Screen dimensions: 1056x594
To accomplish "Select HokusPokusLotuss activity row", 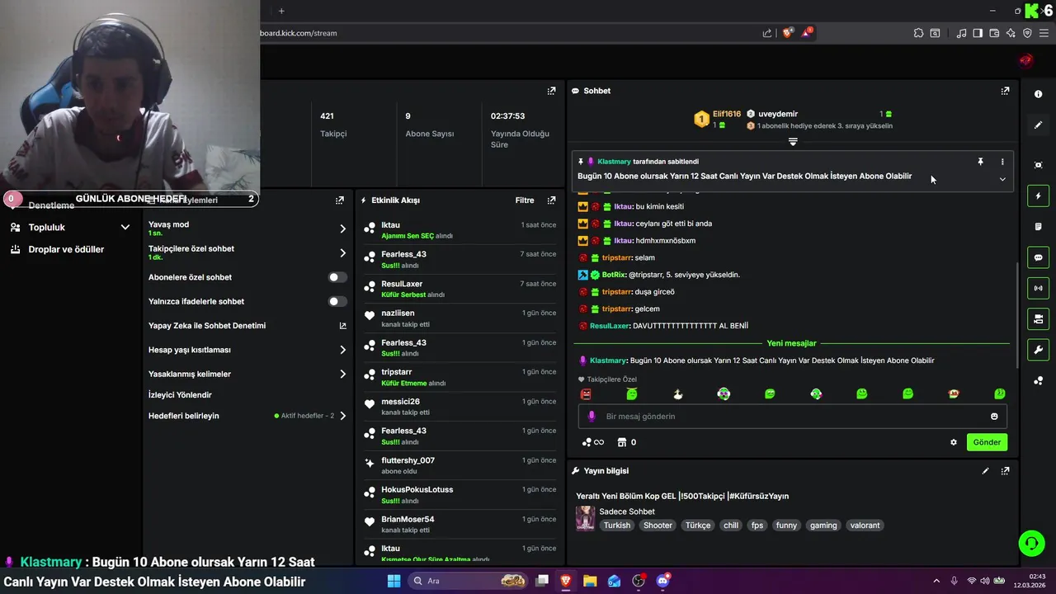I will [x=460, y=494].
